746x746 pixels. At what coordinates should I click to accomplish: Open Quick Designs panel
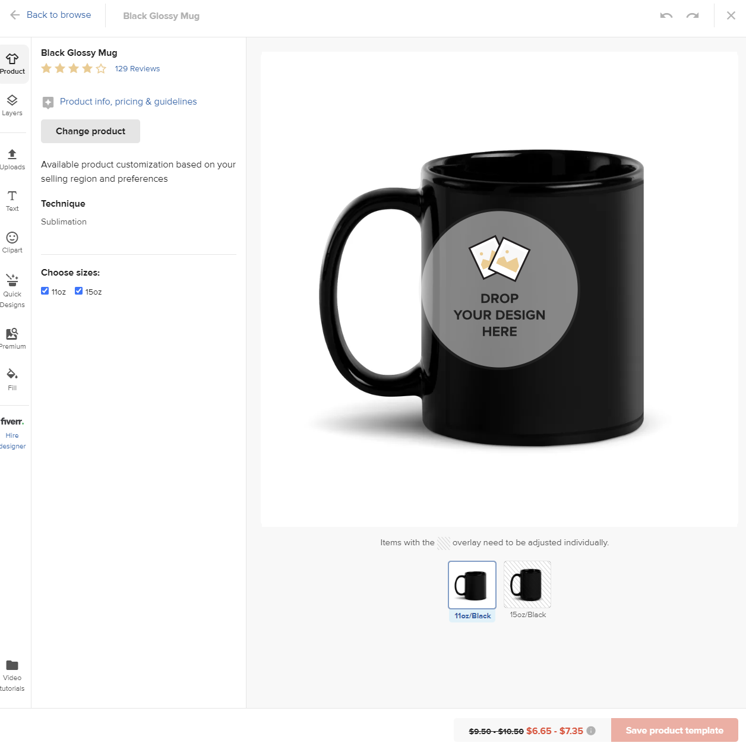coord(12,290)
